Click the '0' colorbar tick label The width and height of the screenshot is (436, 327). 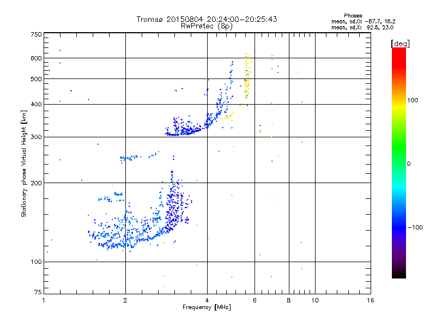(409, 164)
